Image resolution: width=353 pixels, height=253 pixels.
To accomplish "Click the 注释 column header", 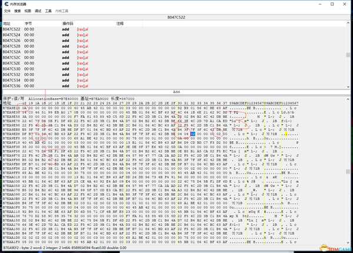I will (x=120, y=24).
